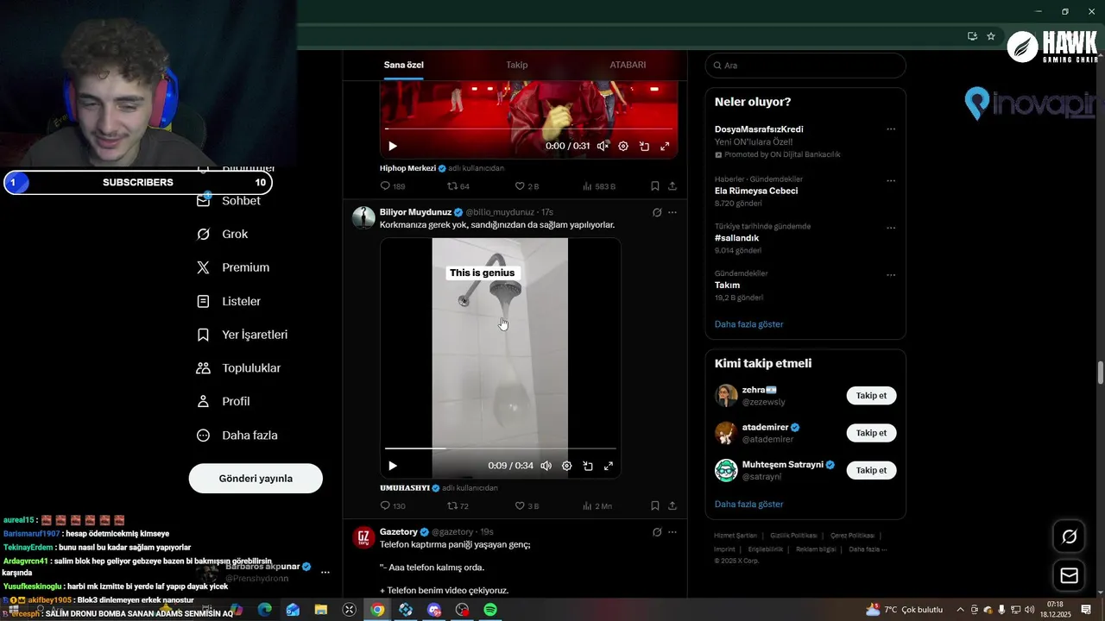This screenshot has width=1105, height=621.
Task: Open Profil from the sidebar
Action: click(224, 401)
